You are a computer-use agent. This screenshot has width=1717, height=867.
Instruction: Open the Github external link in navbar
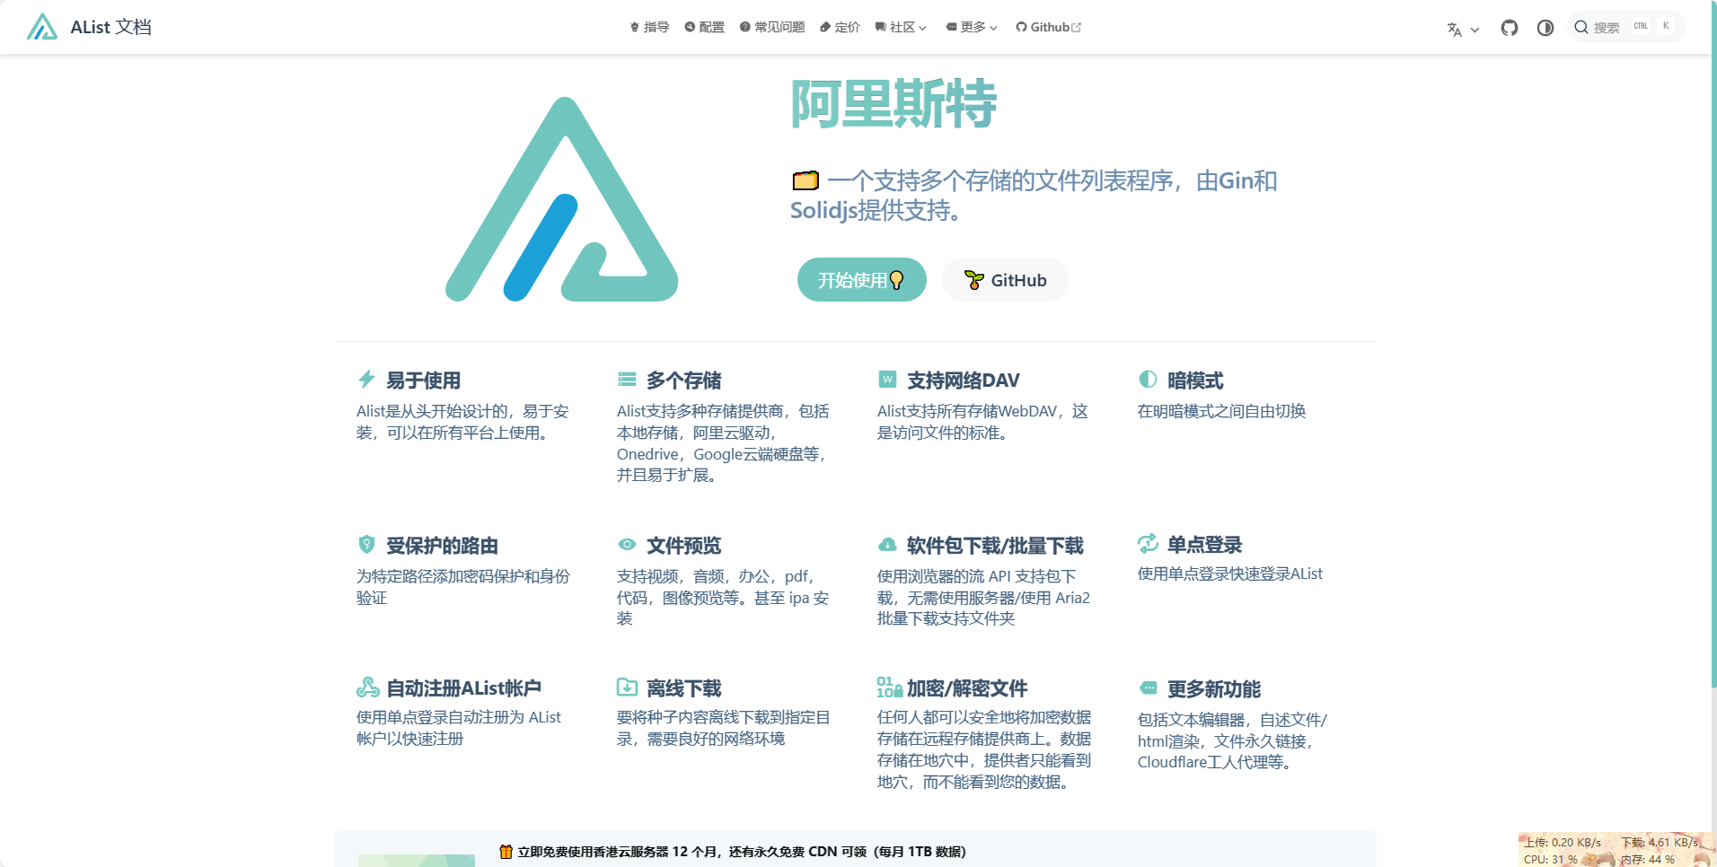tap(1049, 27)
